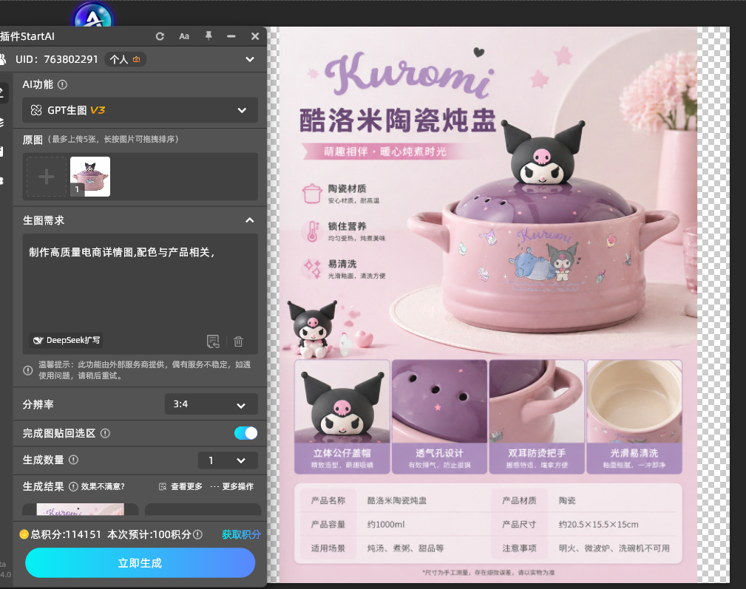Viewport: 746px width, 589px height.
Task: Open the Aa font size setting
Action: pyautogui.click(x=184, y=37)
